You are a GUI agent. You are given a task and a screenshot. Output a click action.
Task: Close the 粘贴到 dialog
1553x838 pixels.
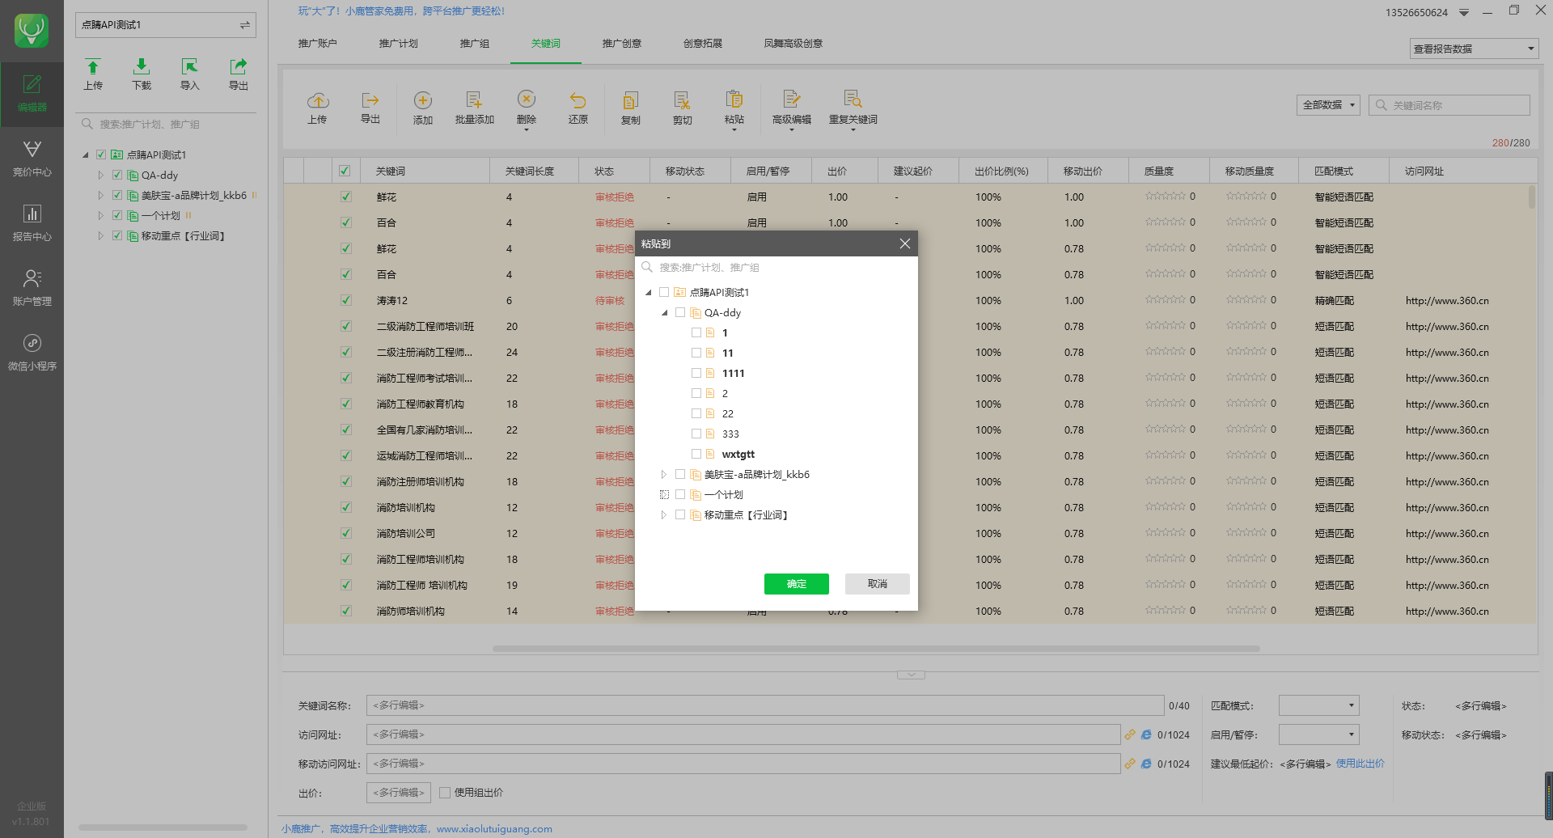[x=905, y=243]
